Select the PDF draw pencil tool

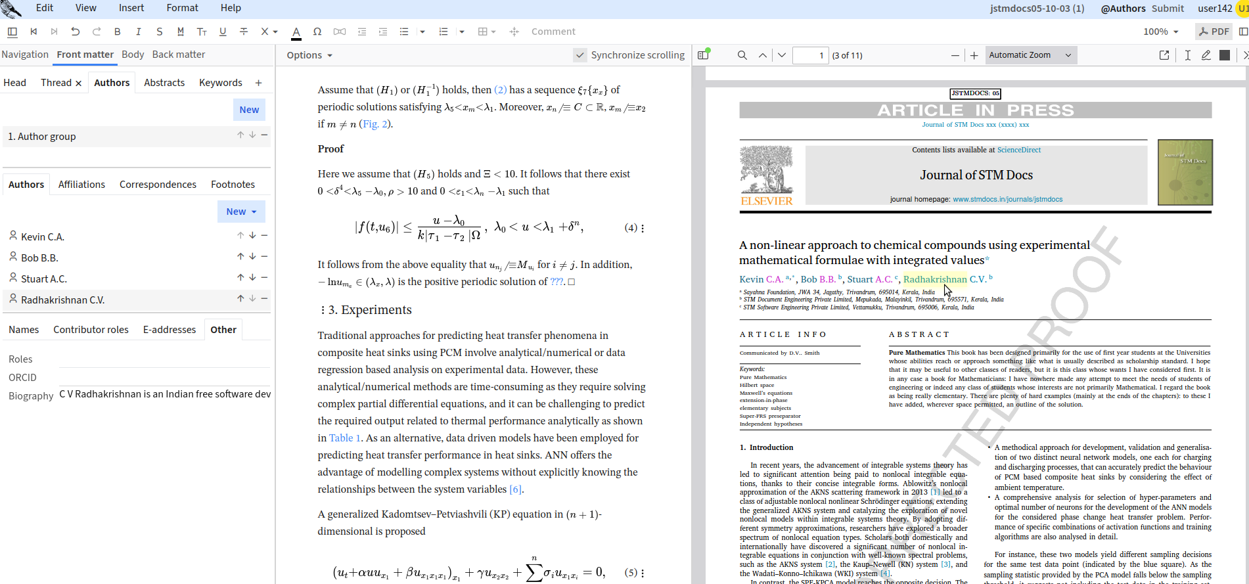(1206, 55)
